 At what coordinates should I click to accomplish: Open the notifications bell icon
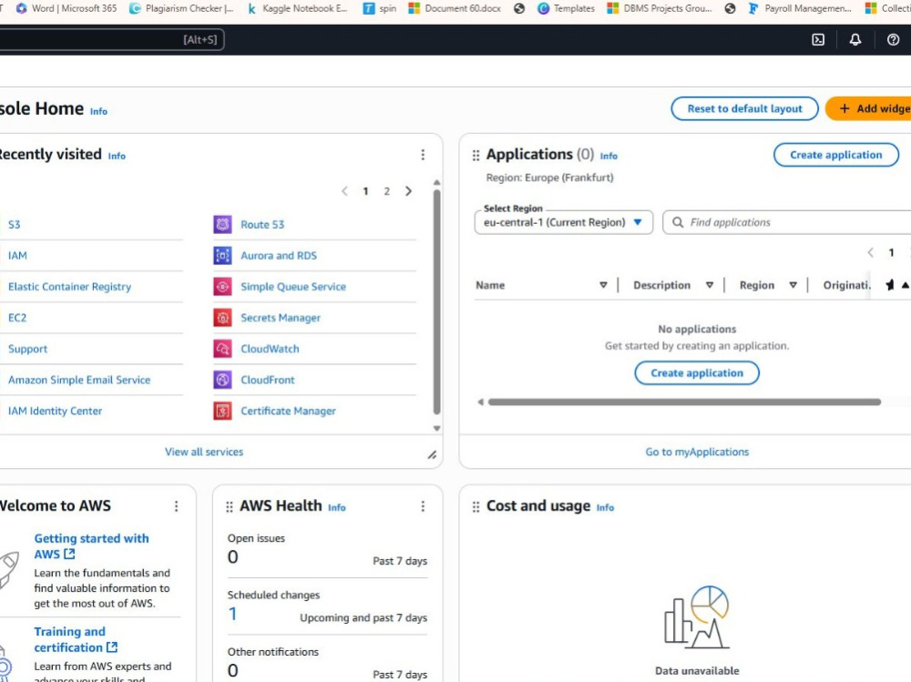coord(855,39)
